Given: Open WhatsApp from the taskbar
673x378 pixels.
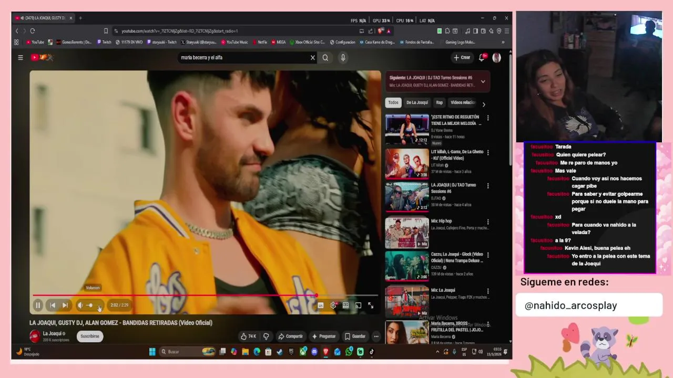Looking at the screenshot, I should click(349, 352).
